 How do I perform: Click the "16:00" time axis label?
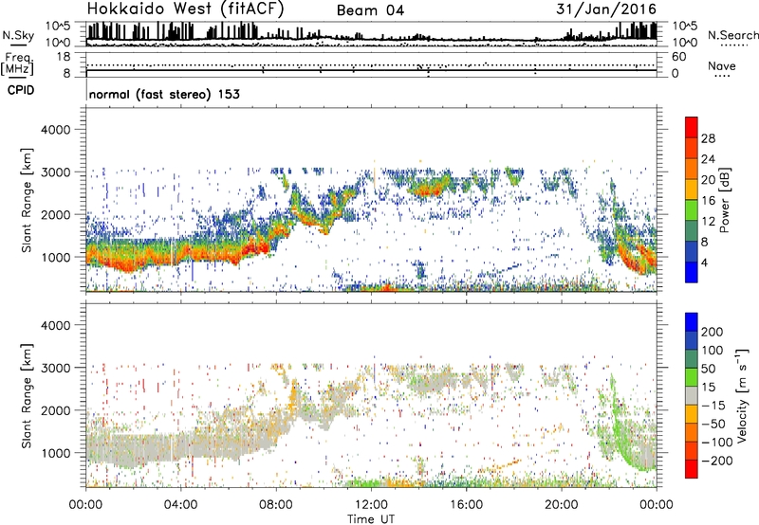click(x=466, y=505)
